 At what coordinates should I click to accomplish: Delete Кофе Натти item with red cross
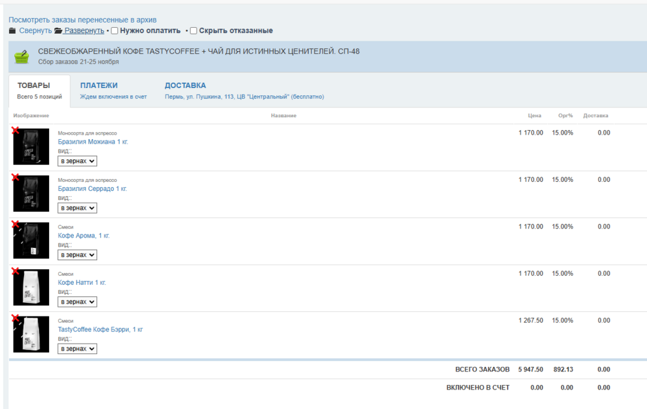pyautogui.click(x=16, y=271)
